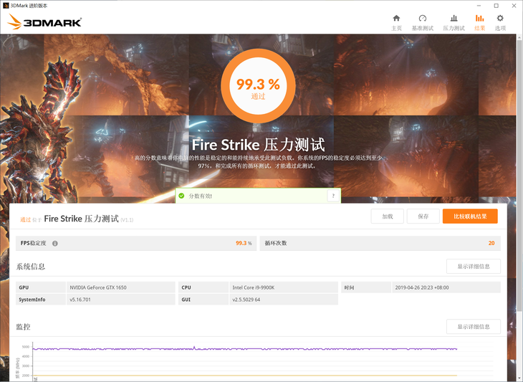Image resolution: width=523 pixels, height=382 pixels.
Task: Minimize the 3DMark window
Action: (479, 6)
